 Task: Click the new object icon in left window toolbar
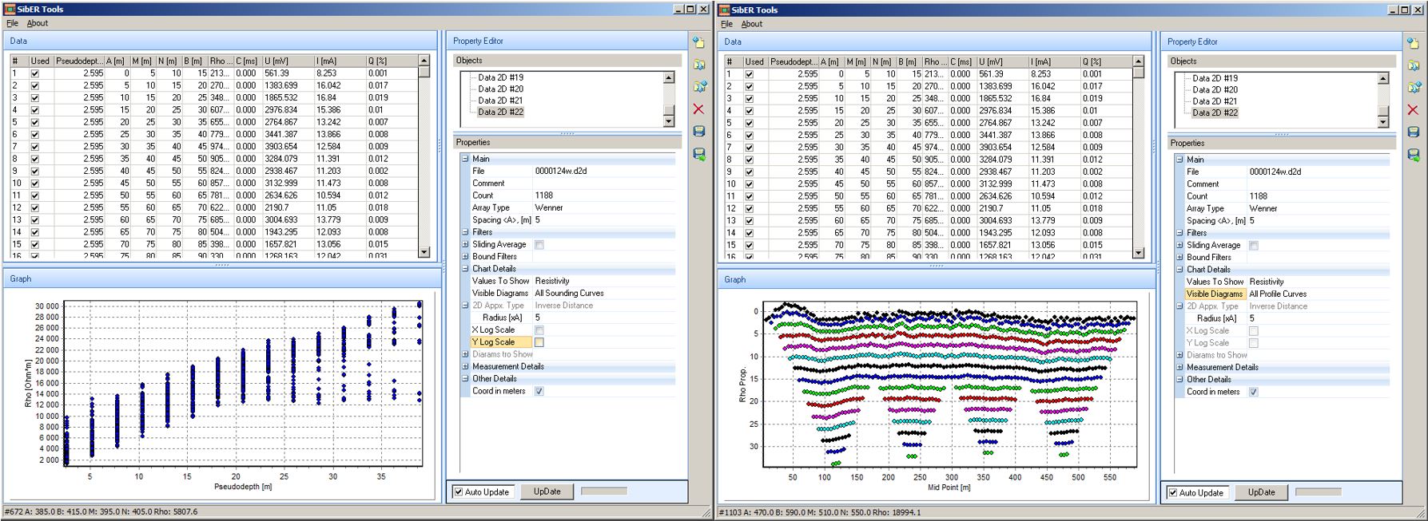(x=699, y=42)
